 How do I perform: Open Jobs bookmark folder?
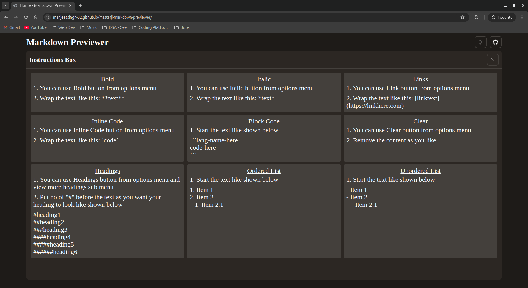click(x=182, y=27)
